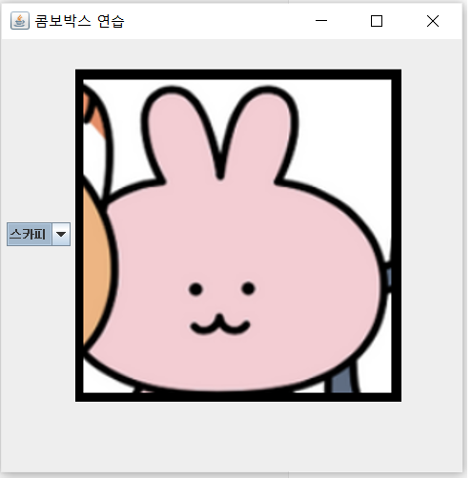The height and width of the screenshot is (479, 472).
Task: Click the 콤보박스 연습 window title text
Action: point(79,21)
